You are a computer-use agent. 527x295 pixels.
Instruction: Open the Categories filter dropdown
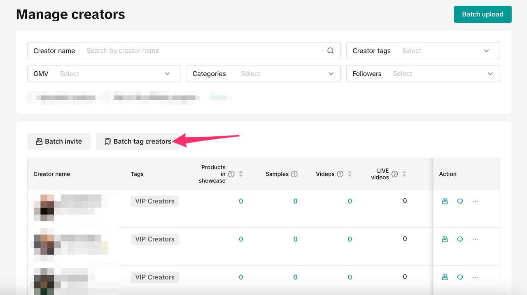point(263,74)
